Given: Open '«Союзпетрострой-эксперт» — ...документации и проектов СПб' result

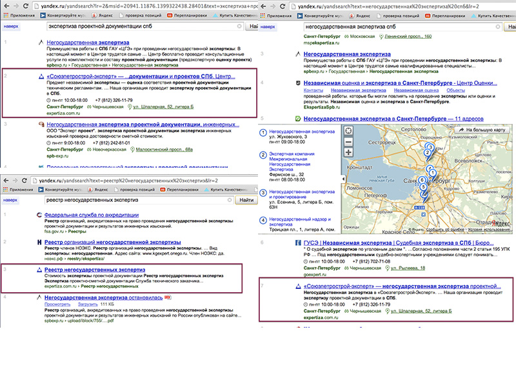Looking at the screenshot, I should tap(141, 76).
